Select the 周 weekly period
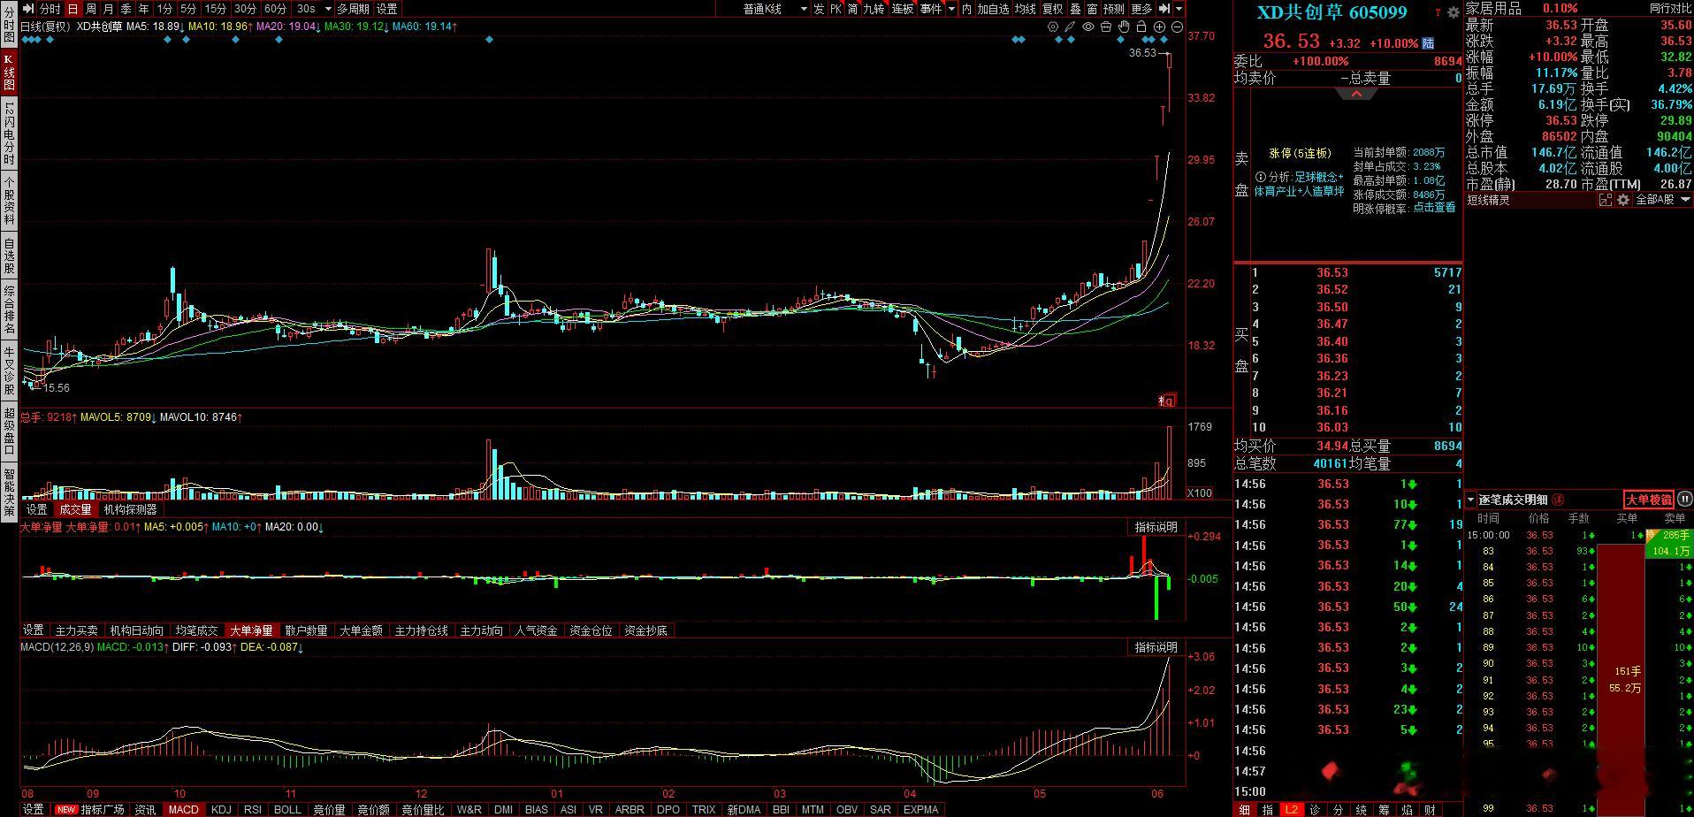1694x817 pixels. pyautogui.click(x=91, y=8)
